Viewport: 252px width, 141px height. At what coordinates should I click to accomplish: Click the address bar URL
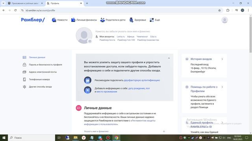[41, 11]
